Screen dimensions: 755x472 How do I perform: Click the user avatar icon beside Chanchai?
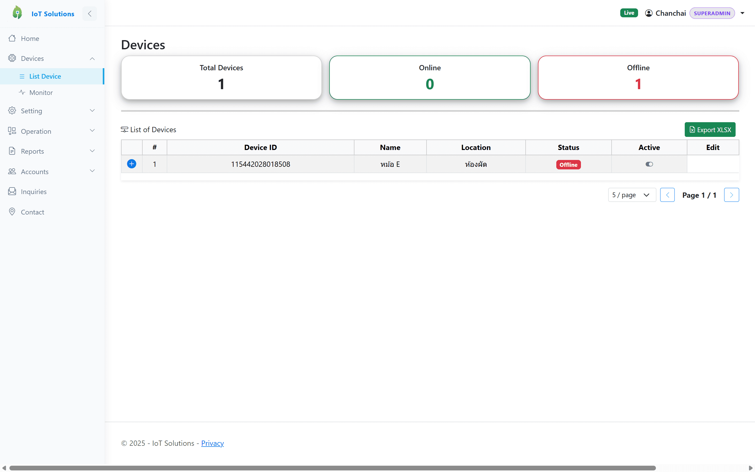coord(649,13)
